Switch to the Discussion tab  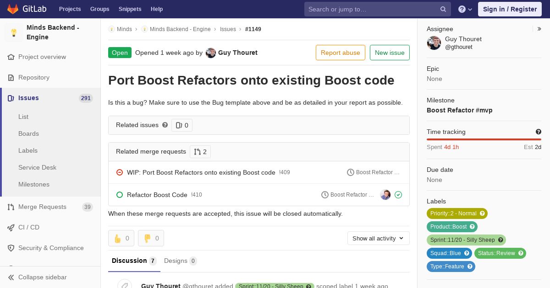pos(134,261)
